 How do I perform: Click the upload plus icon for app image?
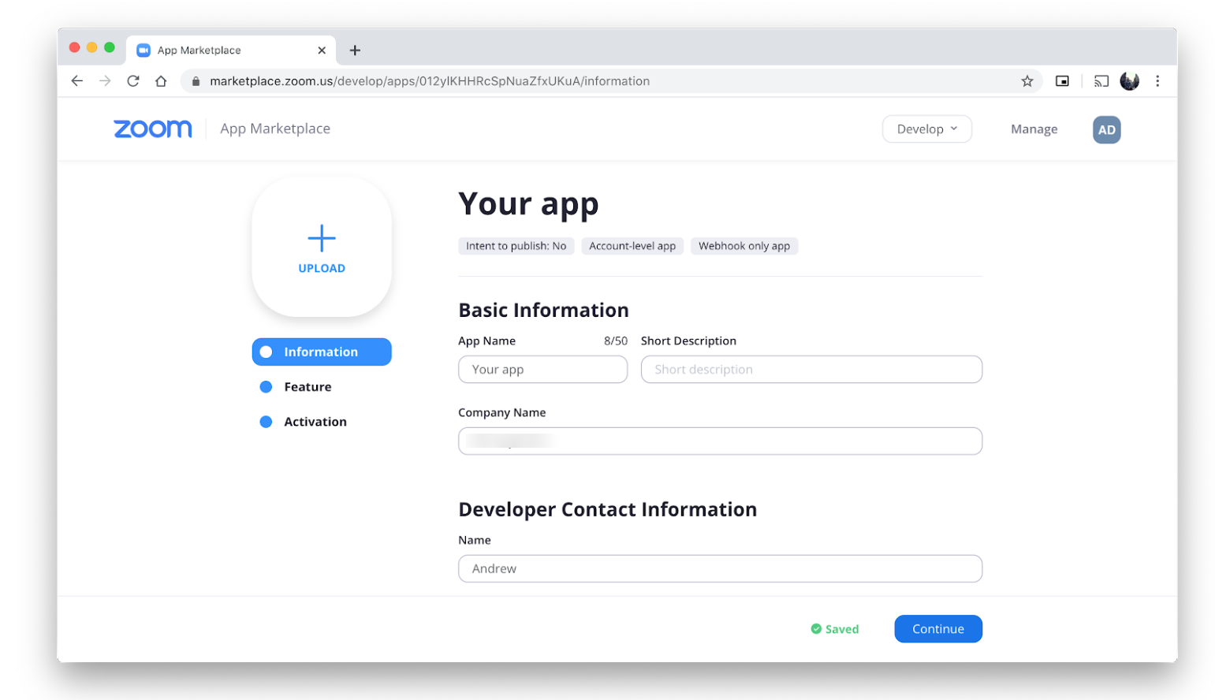pyautogui.click(x=322, y=239)
